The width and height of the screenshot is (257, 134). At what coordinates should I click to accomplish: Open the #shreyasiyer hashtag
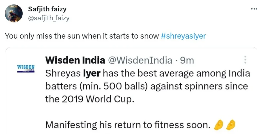pyautogui.click(x=183, y=36)
